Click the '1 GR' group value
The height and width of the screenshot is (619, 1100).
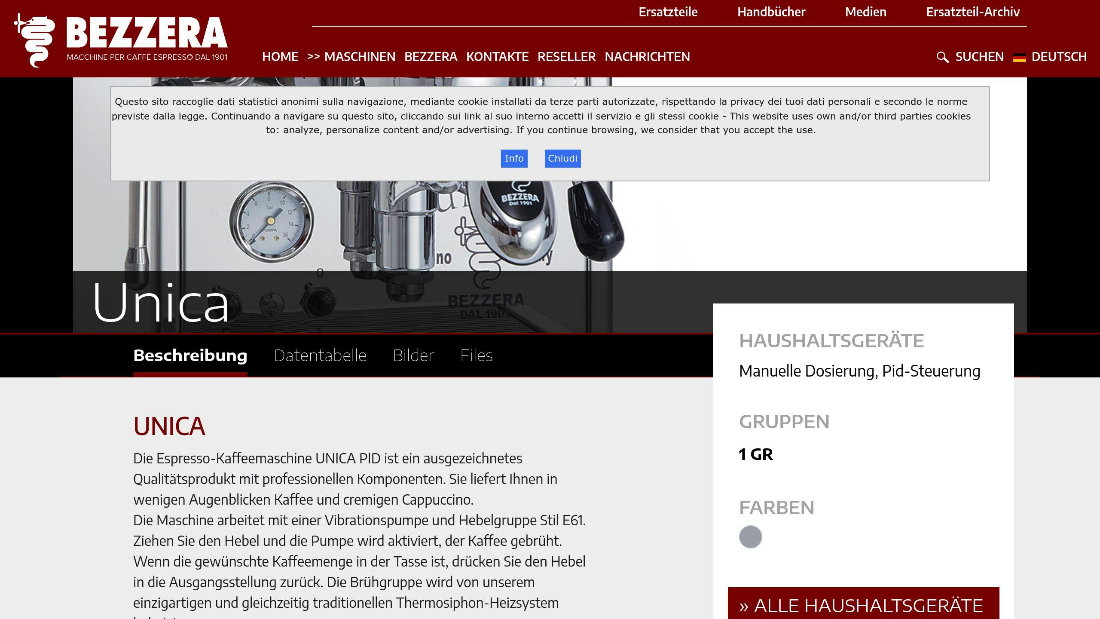pos(755,454)
